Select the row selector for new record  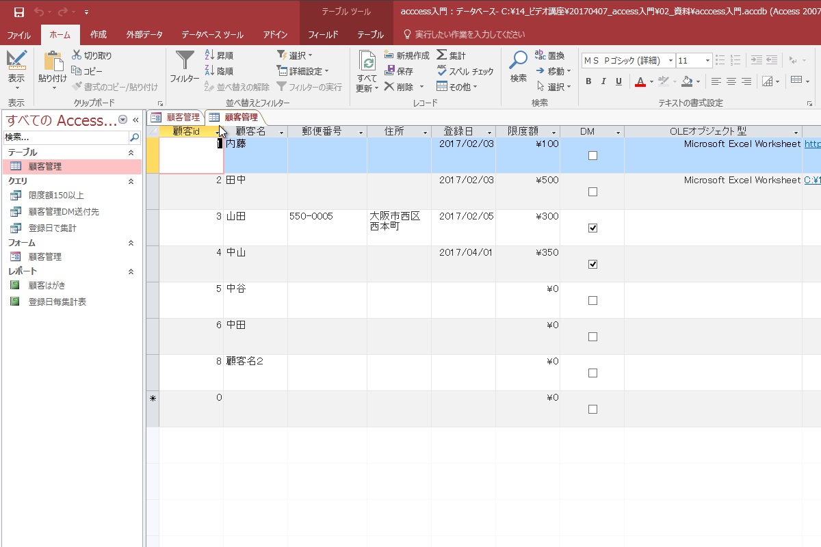(x=153, y=409)
